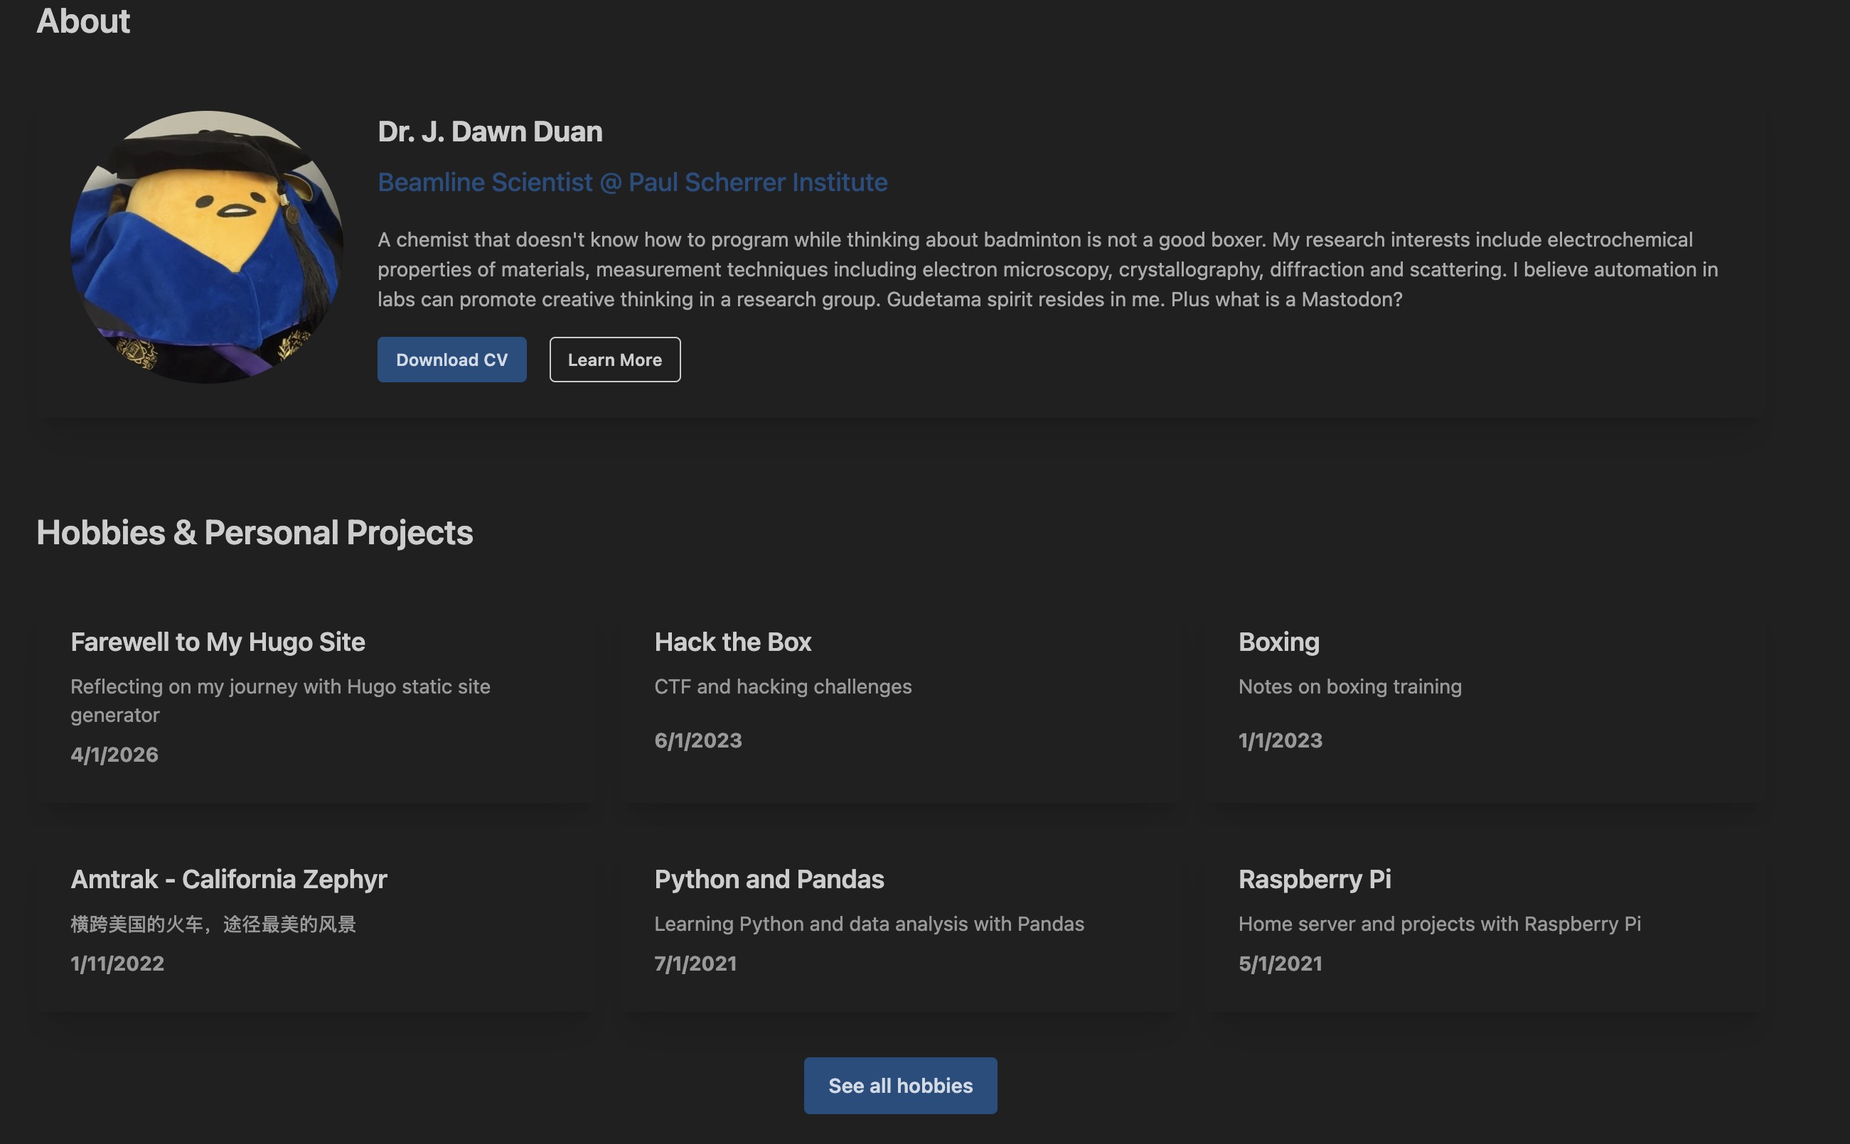
Task: Click the Learning Python data analysis description
Action: [x=868, y=924]
